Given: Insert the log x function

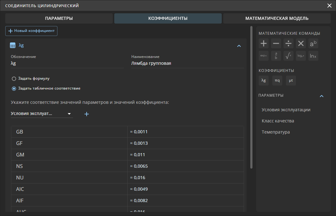Looking at the screenshot, I should tap(301, 56).
